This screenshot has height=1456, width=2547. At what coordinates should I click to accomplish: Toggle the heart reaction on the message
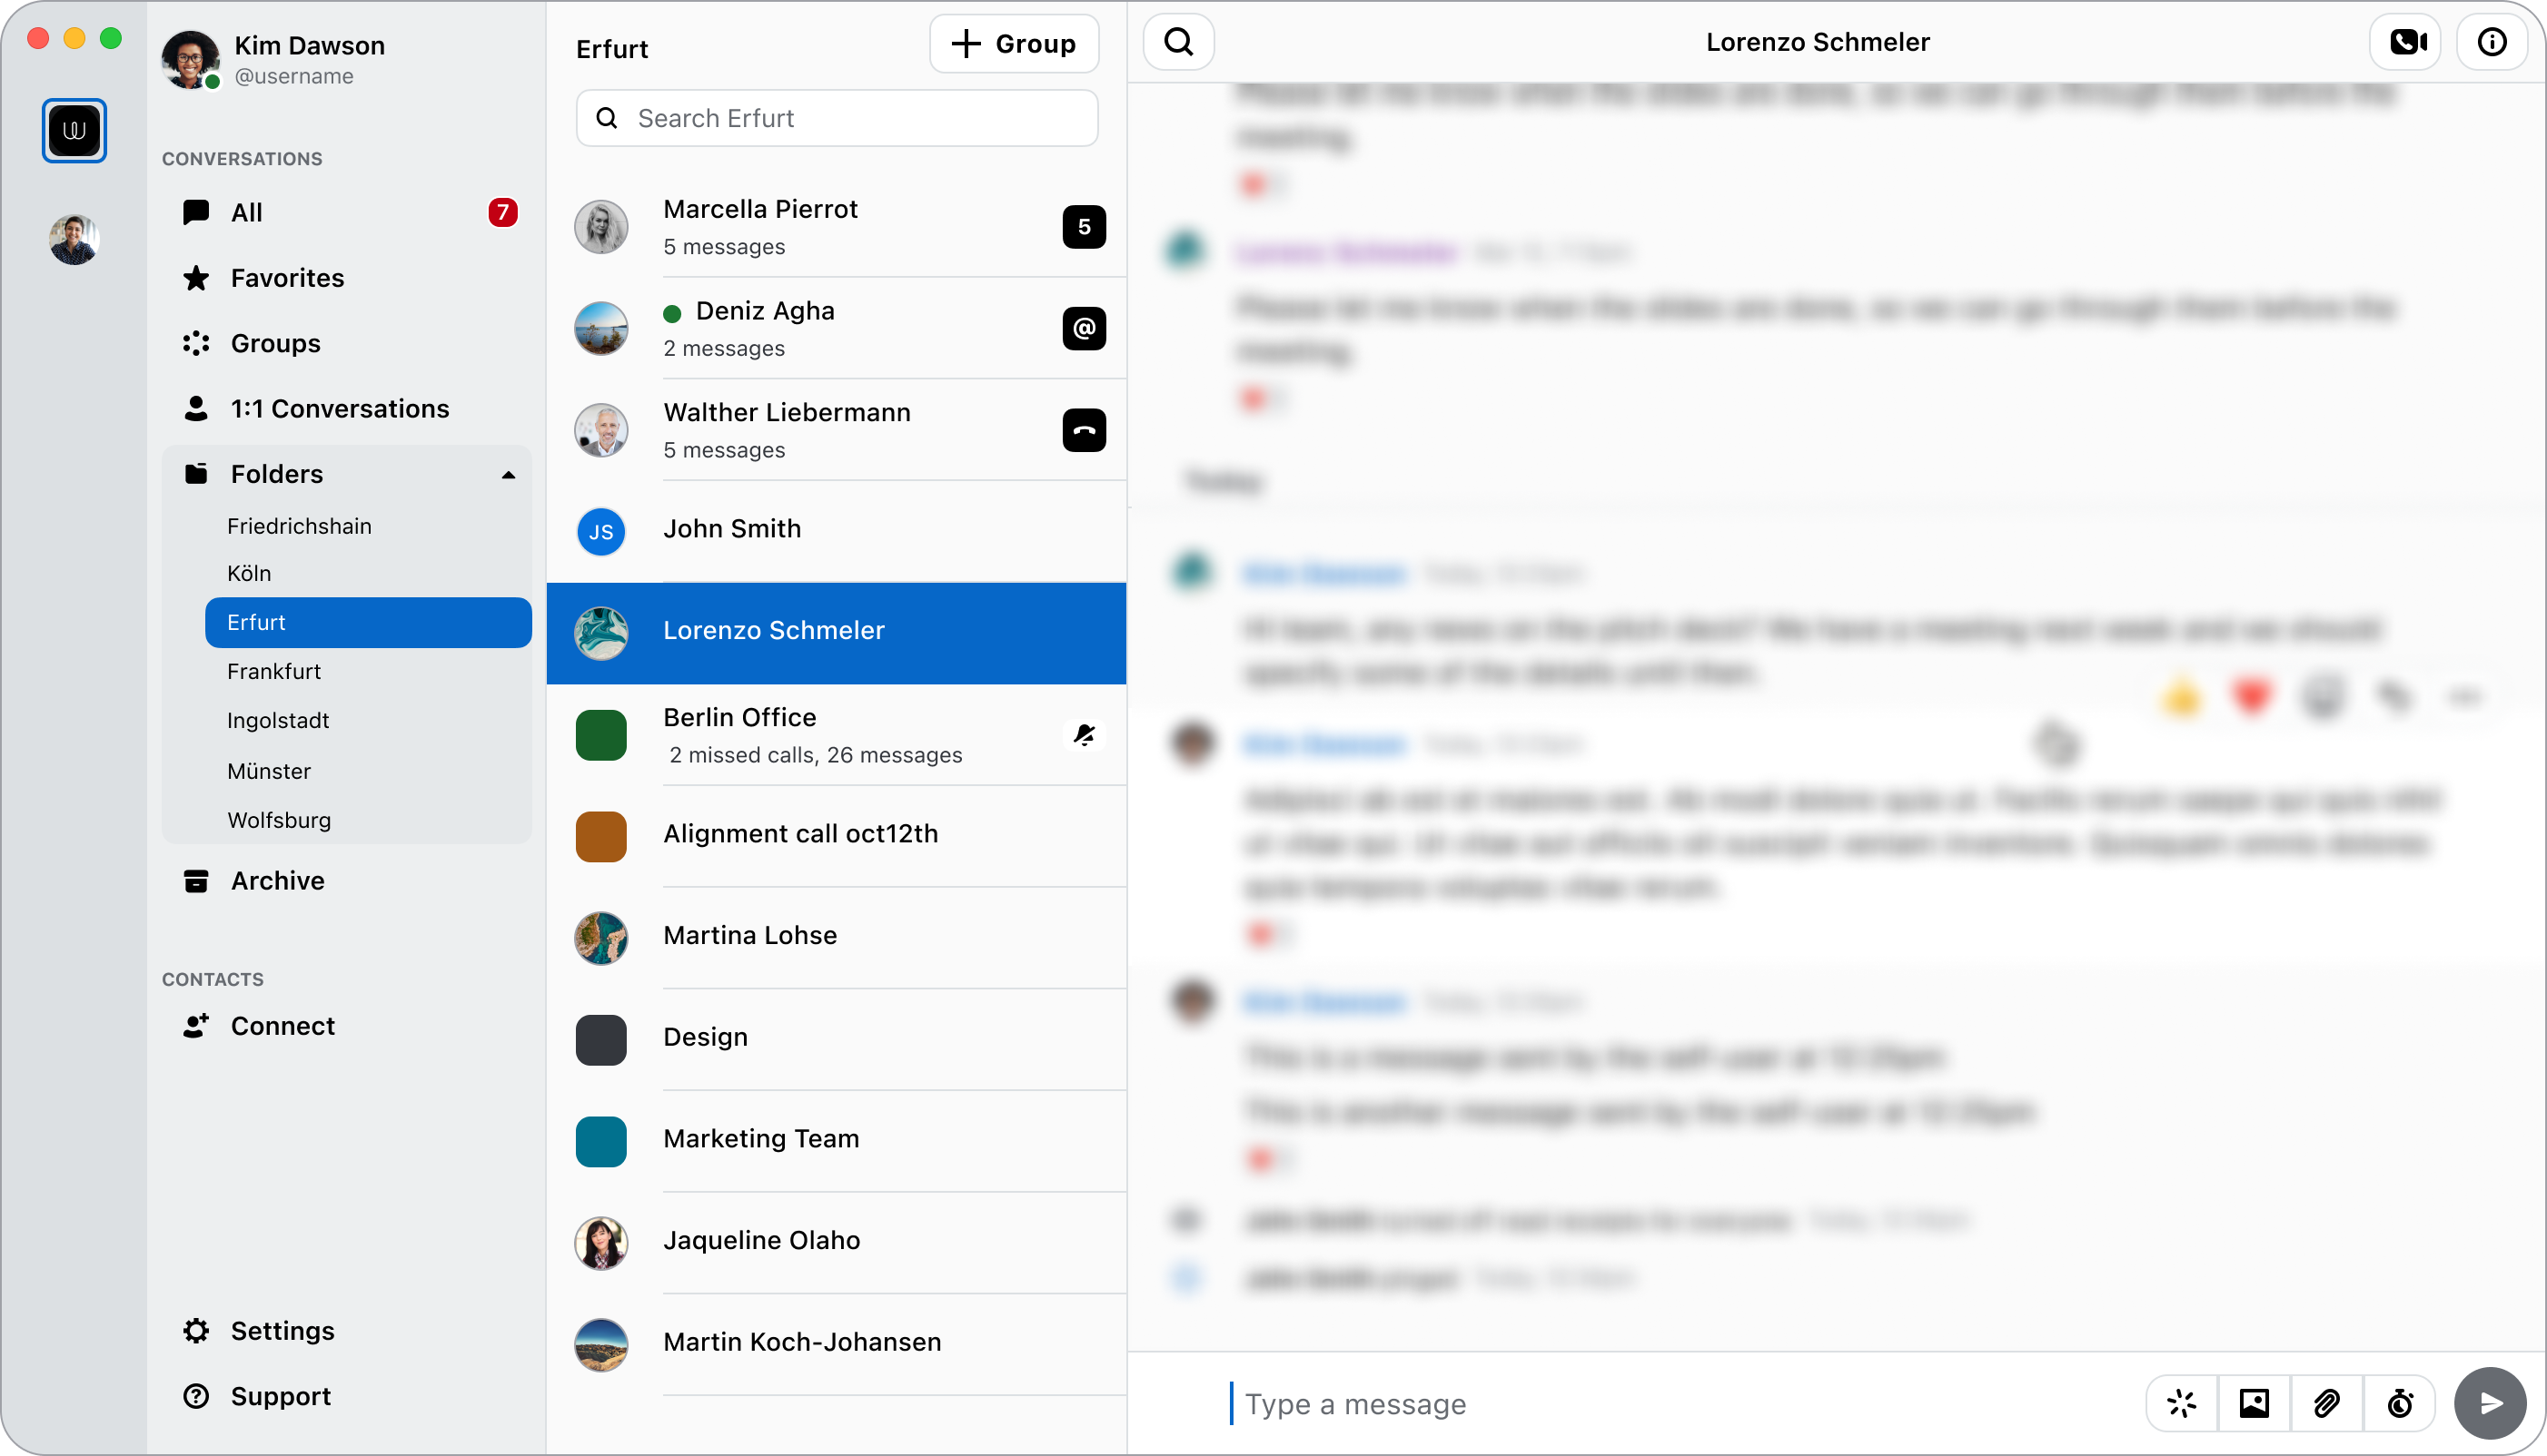click(2253, 697)
